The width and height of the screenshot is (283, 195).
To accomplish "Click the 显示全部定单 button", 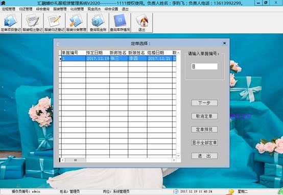I will coord(204,143).
